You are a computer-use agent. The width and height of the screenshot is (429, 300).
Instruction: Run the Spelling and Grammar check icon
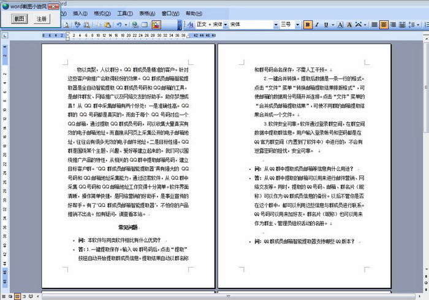coord(77,25)
